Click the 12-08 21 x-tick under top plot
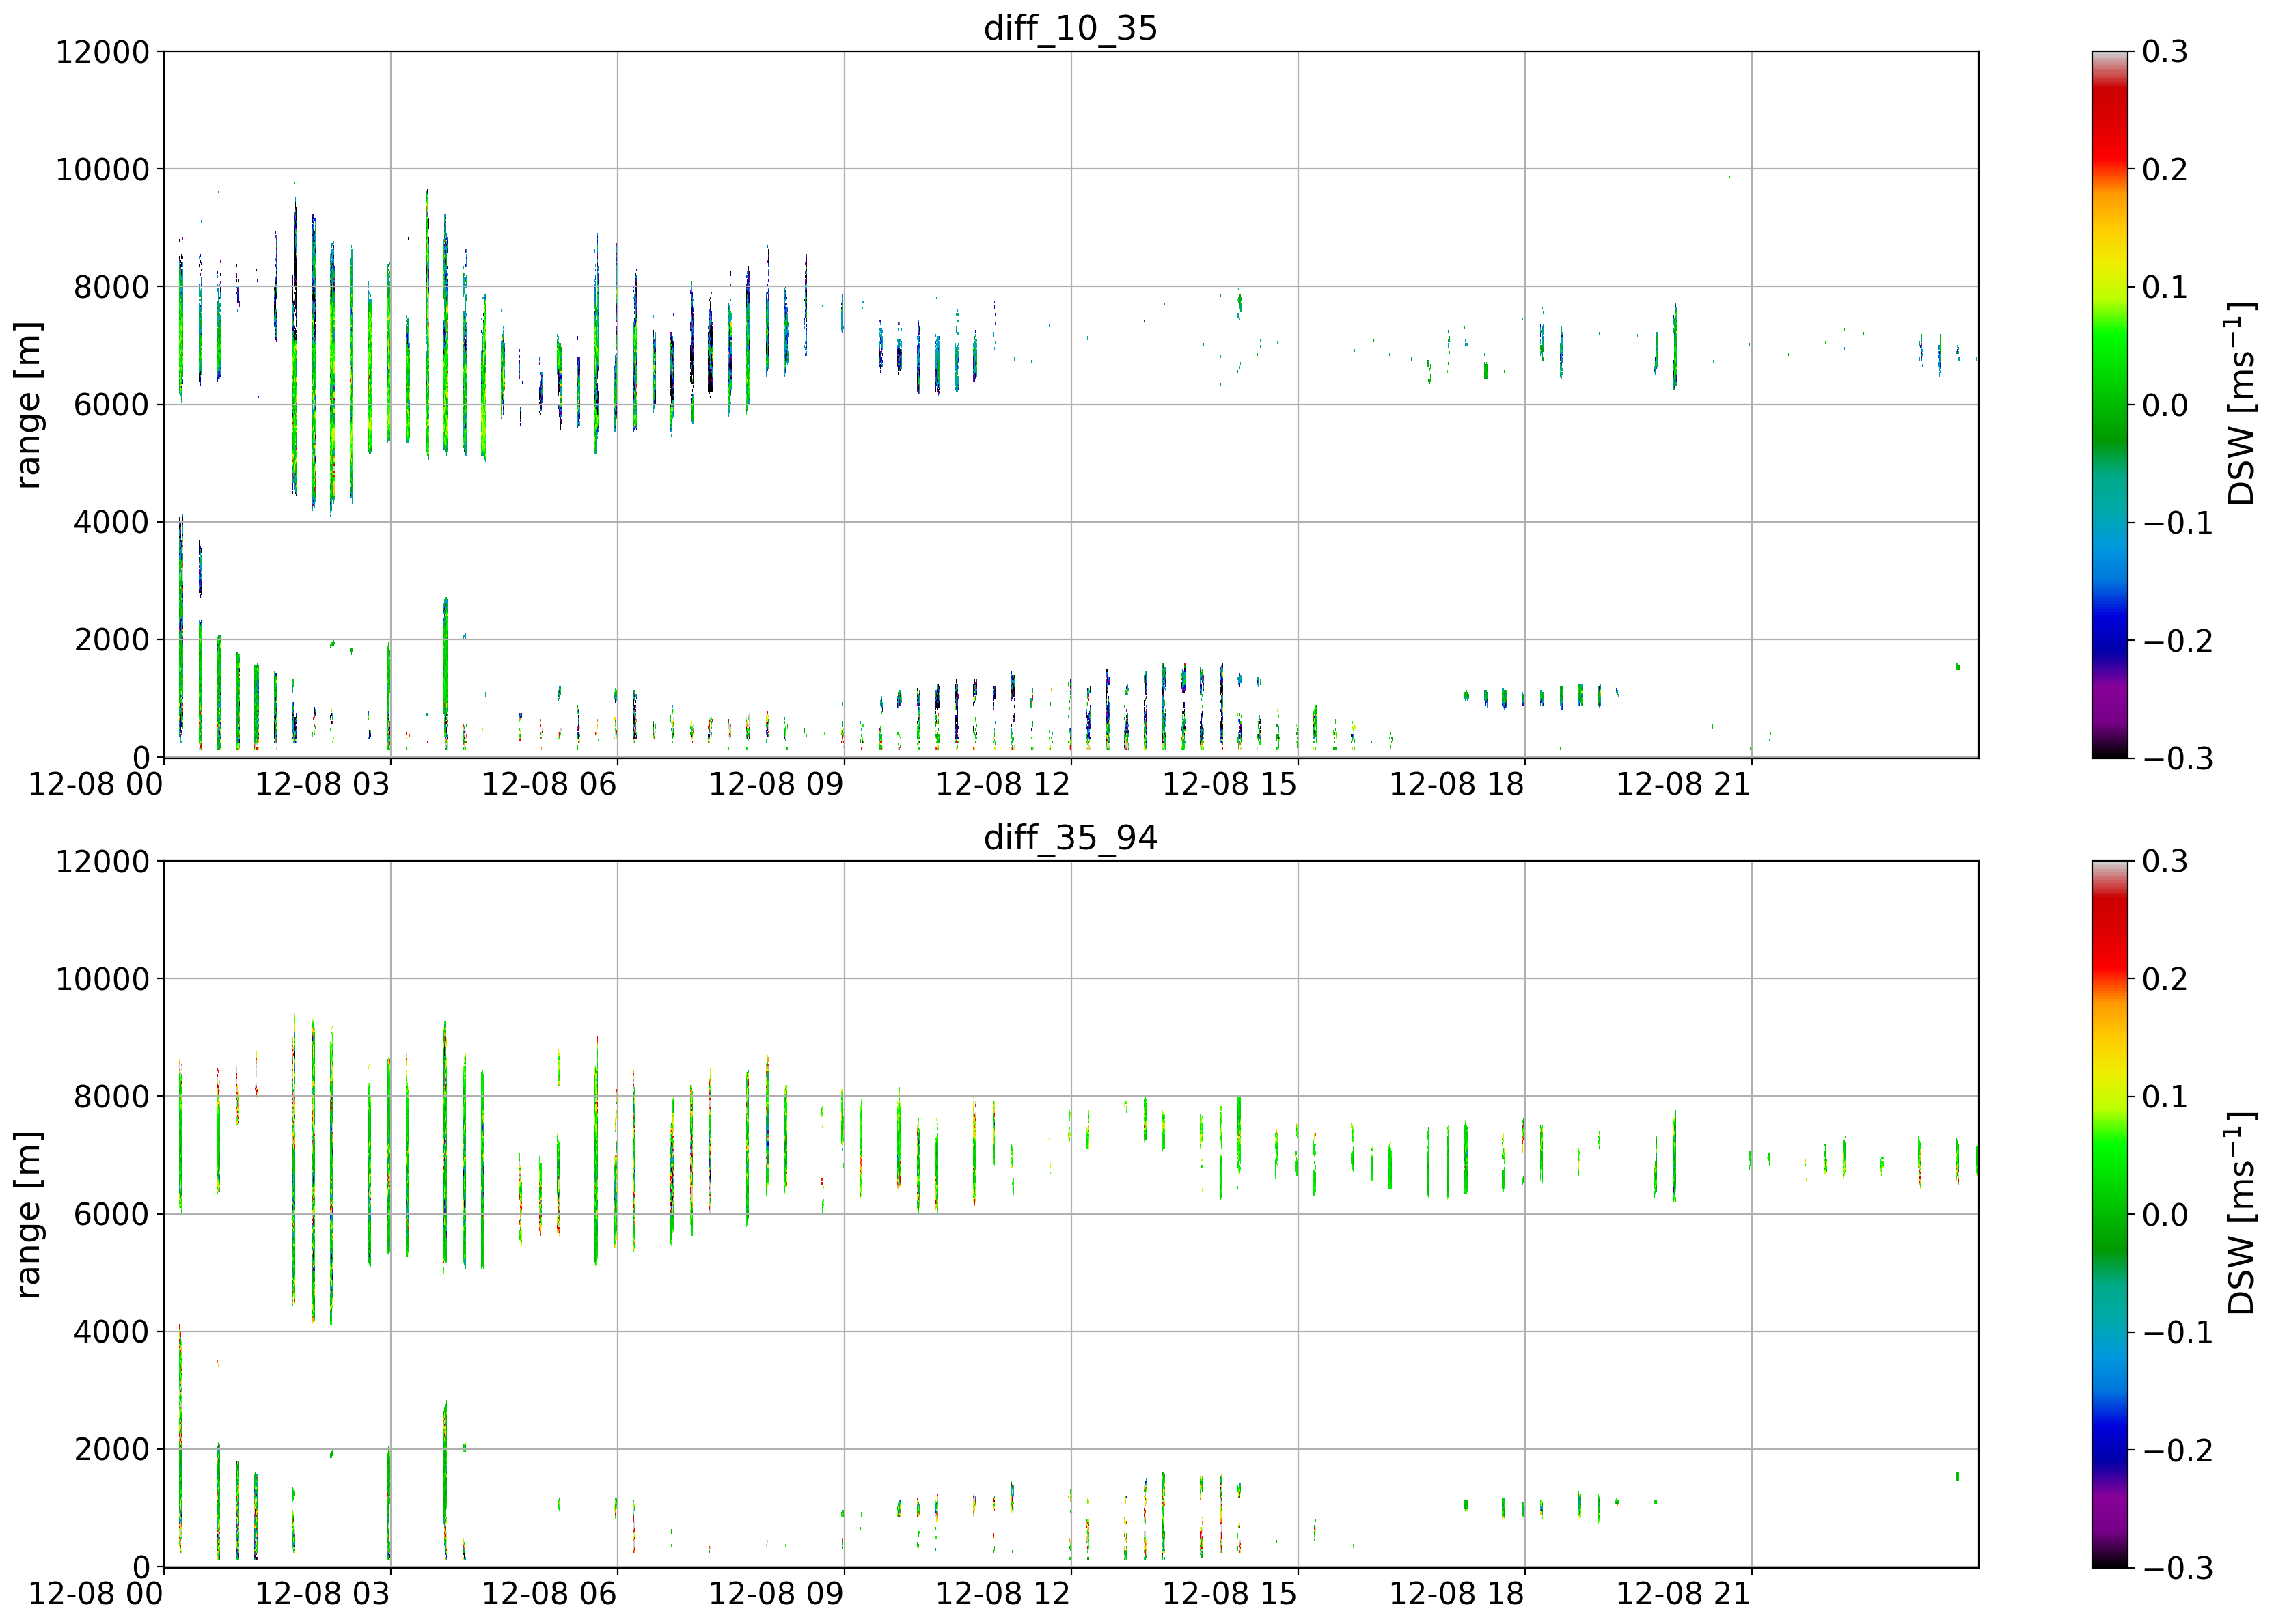2274x1624 pixels. (1684, 784)
